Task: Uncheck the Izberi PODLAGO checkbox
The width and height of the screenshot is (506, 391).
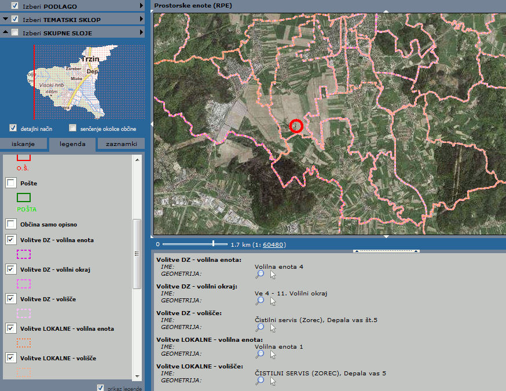Action: click(14, 6)
